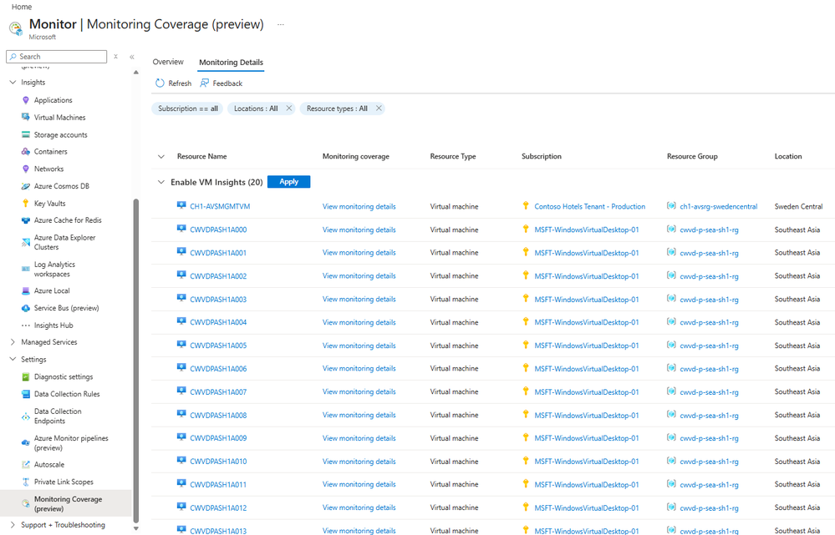Collapse the Insights section in sidebar
Viewport: 835px width, 535px height.
pyautogui.click(x=13, y=83)
